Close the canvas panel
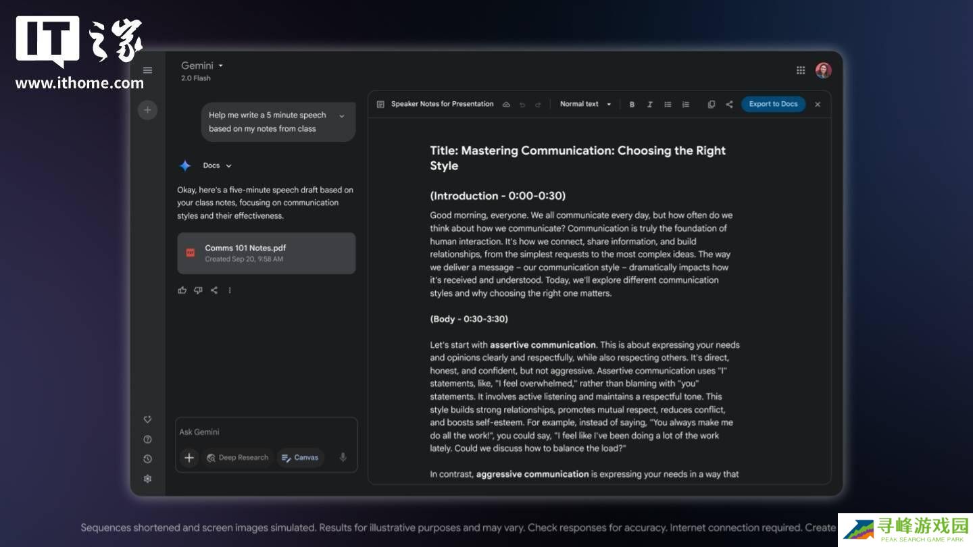Image resolution: width=973 pixels, height=547 pixels. point(818,104)
